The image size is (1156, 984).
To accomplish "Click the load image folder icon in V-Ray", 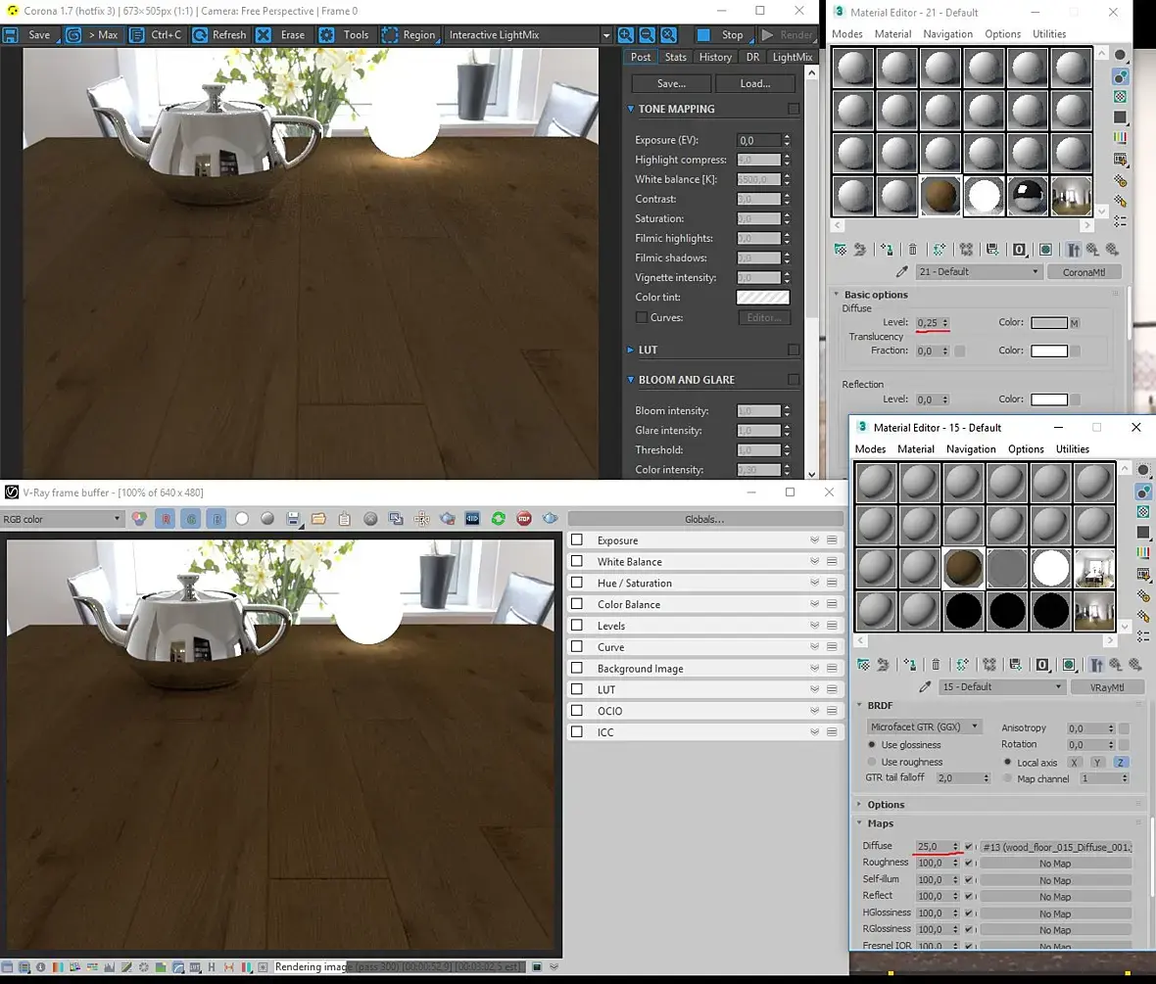I will pyautogui.click(x=318, y=519).
